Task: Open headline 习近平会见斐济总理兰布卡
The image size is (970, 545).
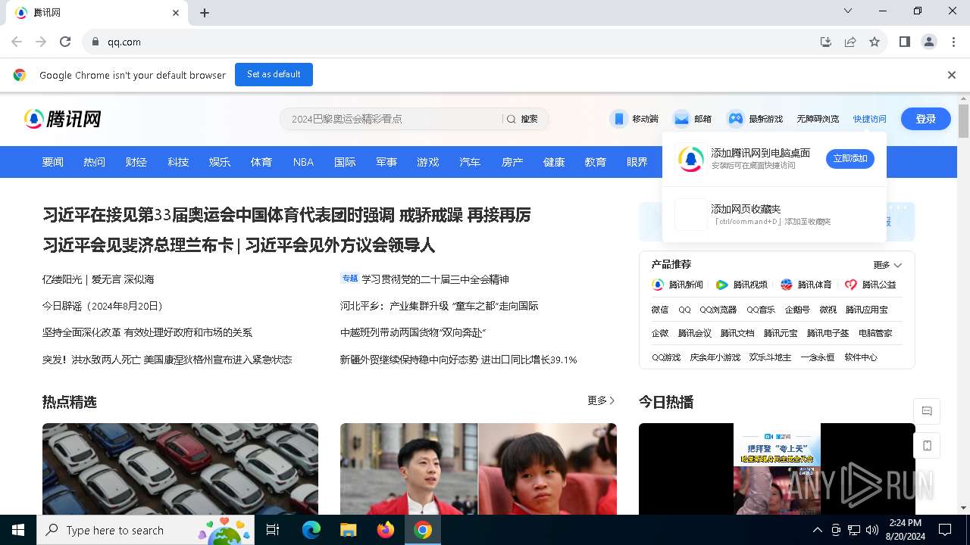Action: click(138, 245)
